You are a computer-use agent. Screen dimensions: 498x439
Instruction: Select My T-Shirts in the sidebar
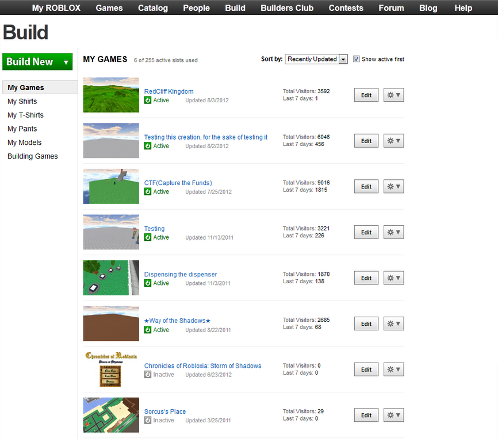(25, 115)
